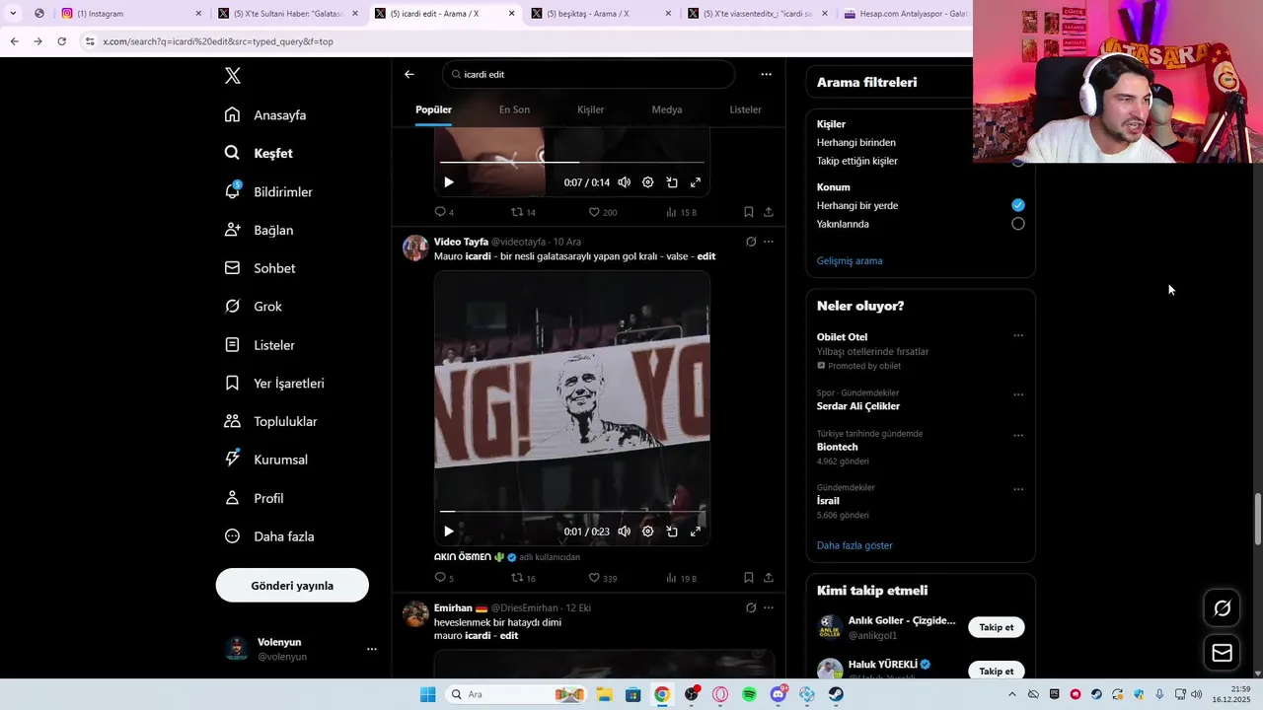
Task: Click the icardi edit search field
Action: (589, 74)
